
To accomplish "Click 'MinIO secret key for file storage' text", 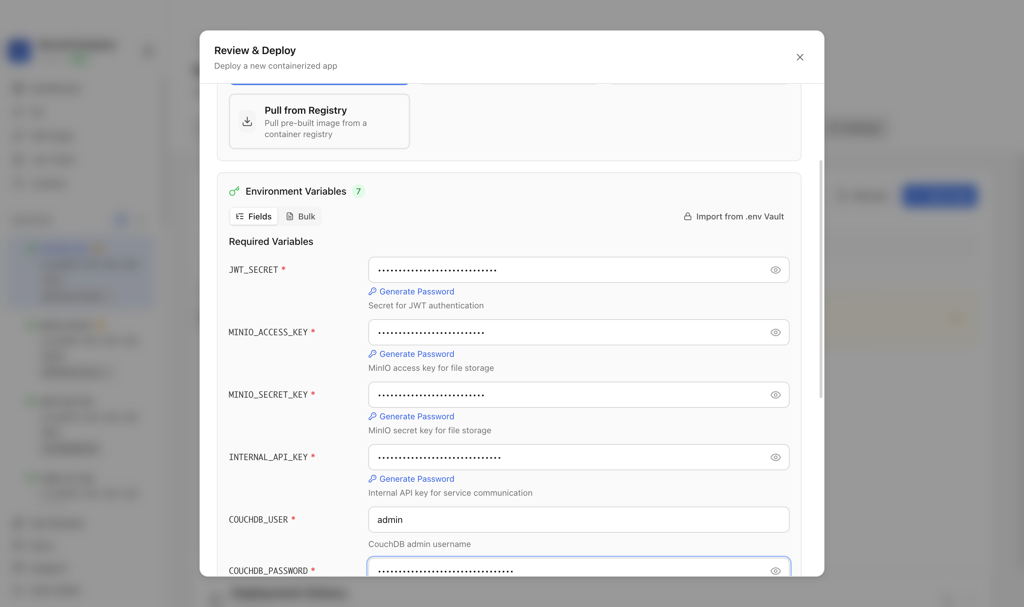I will tap(430, 430).
